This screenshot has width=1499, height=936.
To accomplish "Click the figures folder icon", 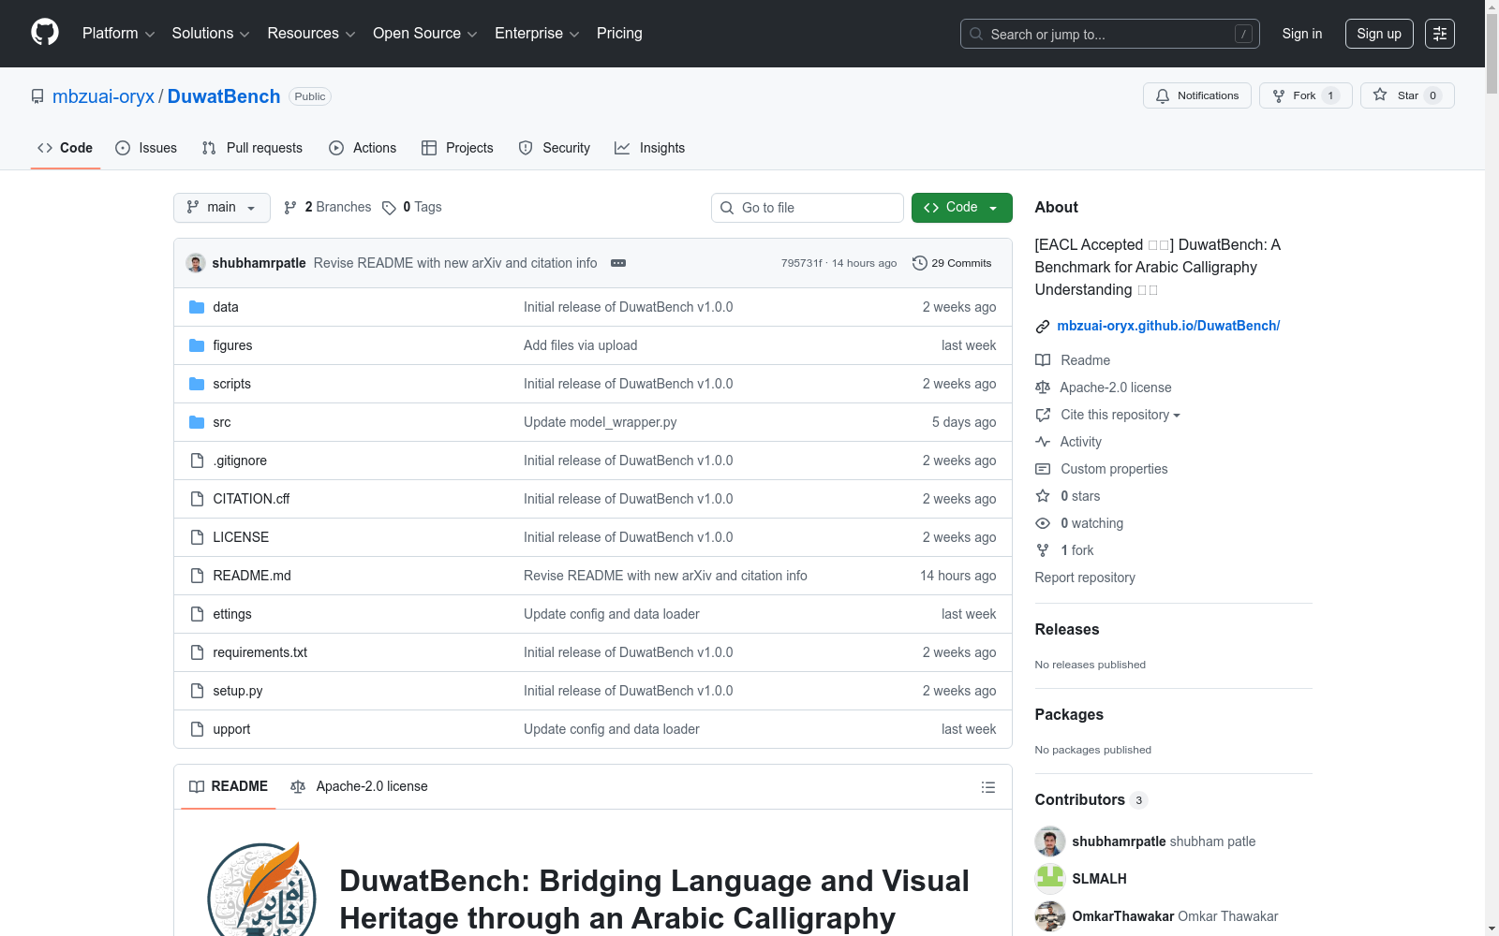I will [x=197, y=345].
